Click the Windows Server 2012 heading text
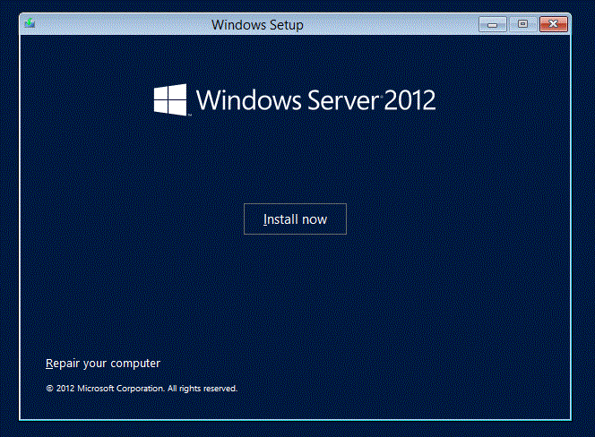Viewport: 595px width, 437px height. [315, 100]
